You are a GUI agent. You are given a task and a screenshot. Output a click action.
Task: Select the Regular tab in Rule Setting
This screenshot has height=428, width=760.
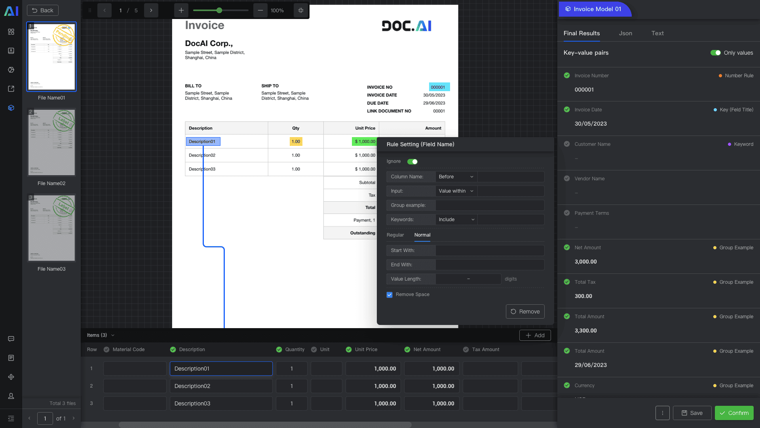point(395,235)
